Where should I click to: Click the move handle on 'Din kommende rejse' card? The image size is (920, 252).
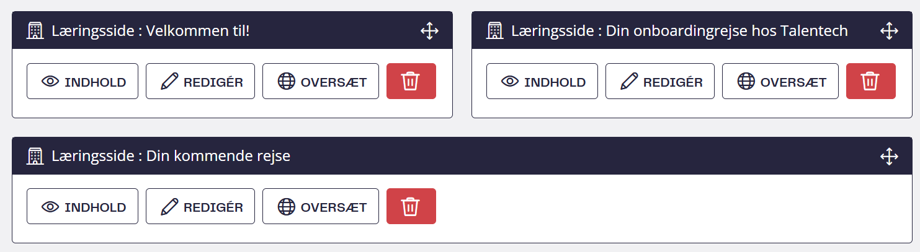coord(889,156)
